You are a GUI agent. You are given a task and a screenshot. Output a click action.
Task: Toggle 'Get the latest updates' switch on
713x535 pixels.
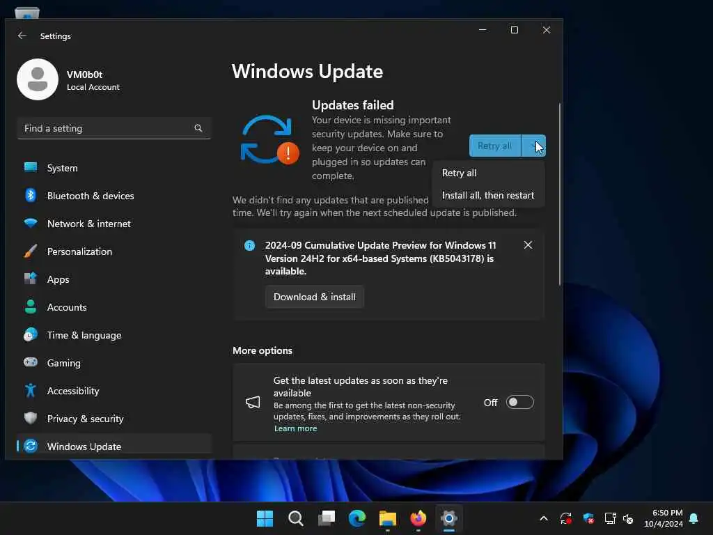(x=519, y=402)
